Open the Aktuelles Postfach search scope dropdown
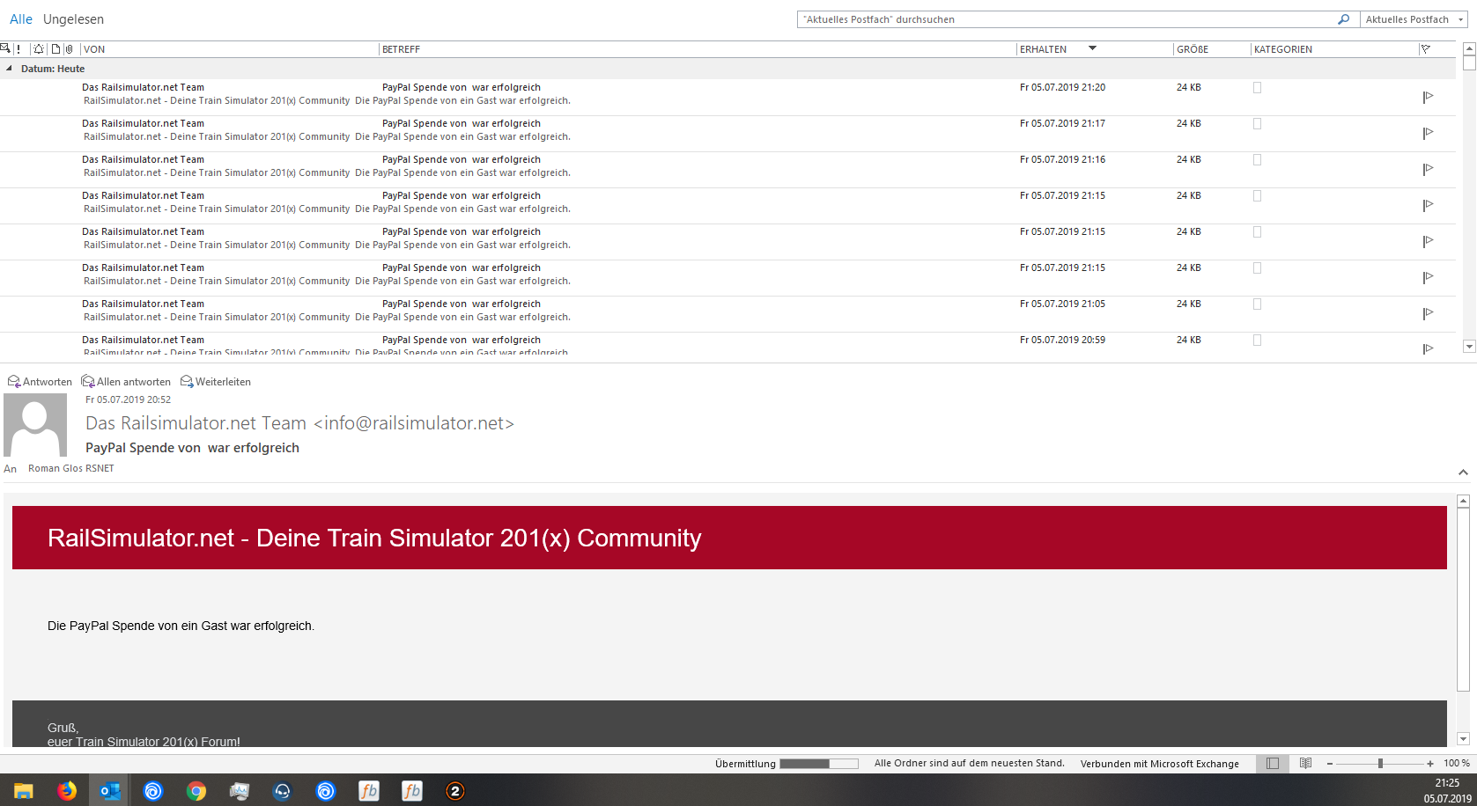This screenshot has height=806, width=1477. point(1414,19)
